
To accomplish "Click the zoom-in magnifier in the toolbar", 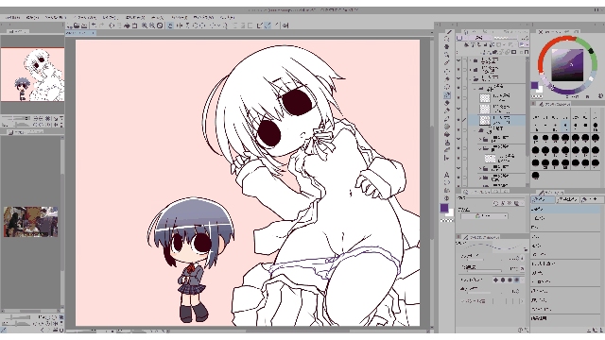I will tap(145, 25).
